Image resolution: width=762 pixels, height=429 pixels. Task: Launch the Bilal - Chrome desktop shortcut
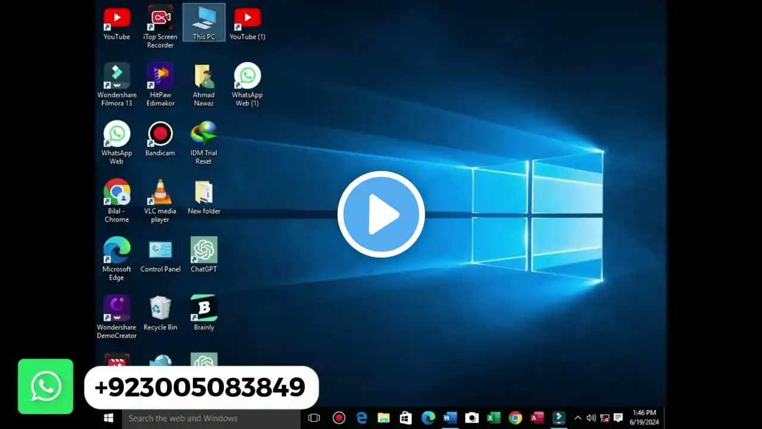click(117, 201)
